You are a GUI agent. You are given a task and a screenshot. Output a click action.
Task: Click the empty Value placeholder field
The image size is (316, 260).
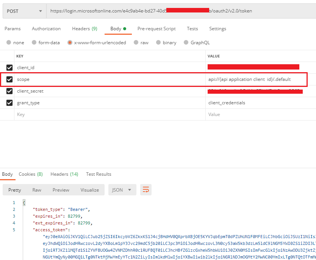point(261,115)
